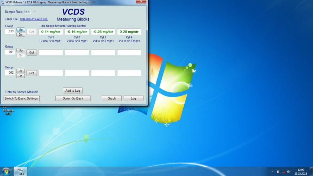Click the VCDS taskbar icon
Image resolution: width=313 pixels, height=176 pixels.
(21, 171)
